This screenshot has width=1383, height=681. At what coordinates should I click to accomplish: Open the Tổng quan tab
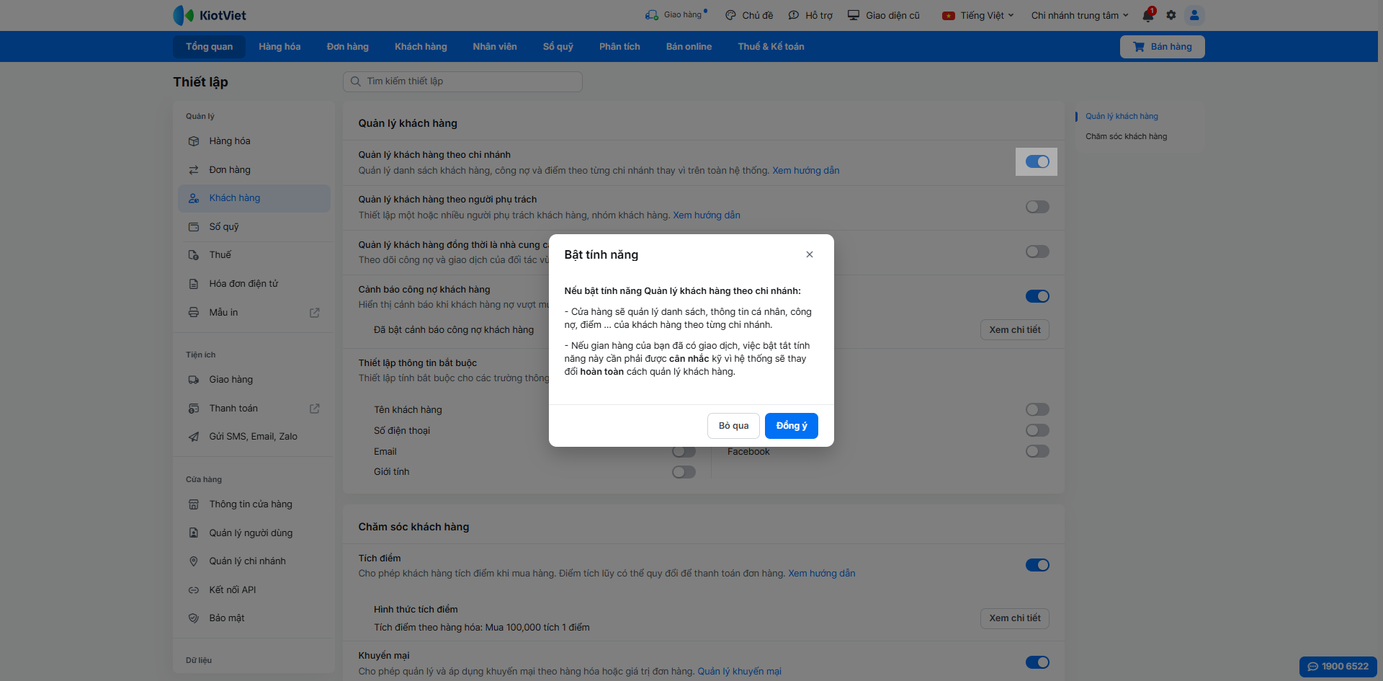[x=209, y=47]
